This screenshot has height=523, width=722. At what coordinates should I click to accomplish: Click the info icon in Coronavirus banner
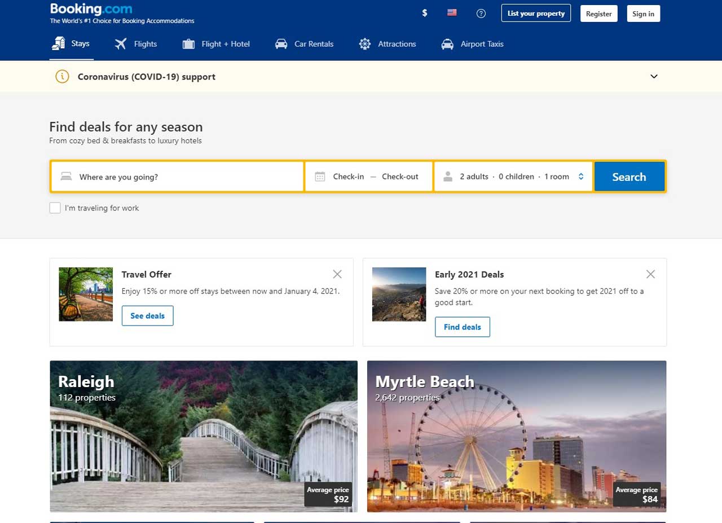tap(62, 76)
